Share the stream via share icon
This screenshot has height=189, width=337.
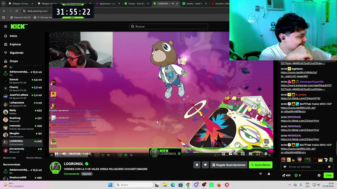pyautogui.click(x=260, y=174)
